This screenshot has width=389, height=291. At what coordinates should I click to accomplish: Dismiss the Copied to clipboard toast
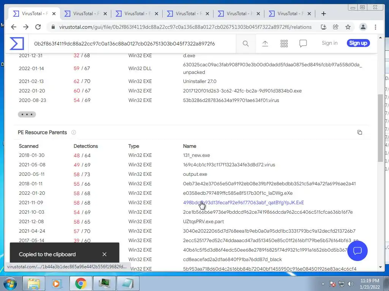(104, 254)
